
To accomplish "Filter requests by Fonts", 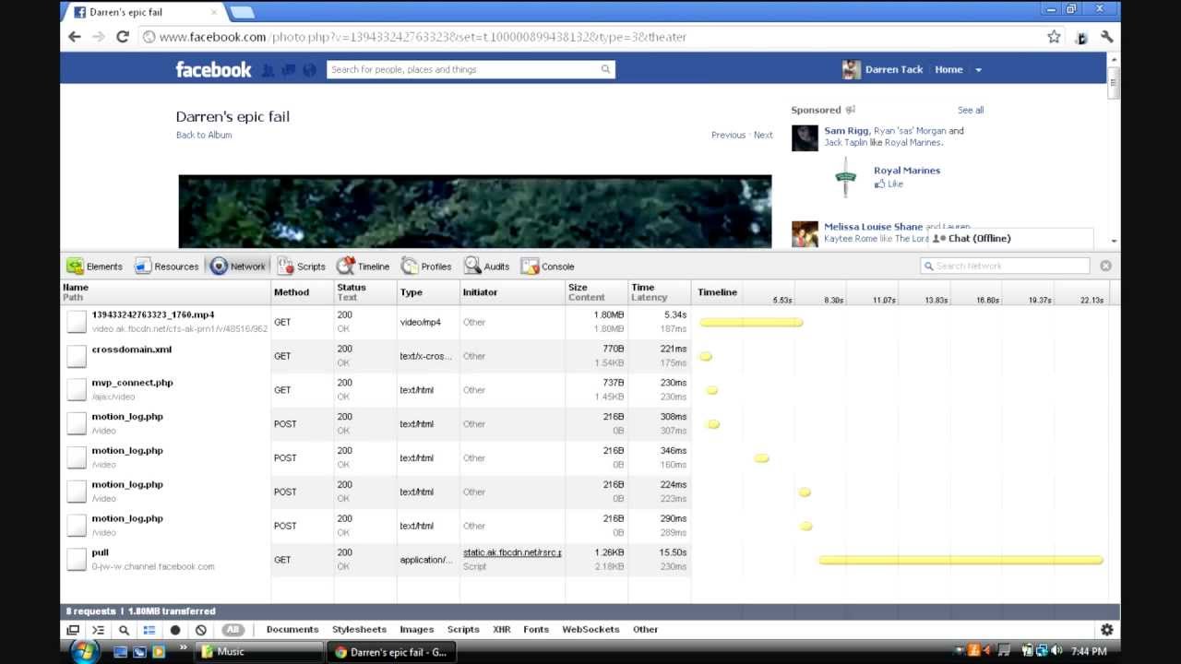I will tap(536, 630).
